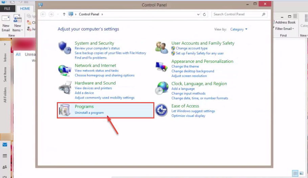Image resolution: width=308 pixels, height=178 pixels.
Task: Click Change account type link
Action: click(x=192, y=48)
